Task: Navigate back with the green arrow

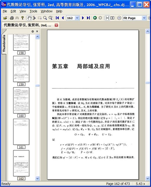Action: 95,18
